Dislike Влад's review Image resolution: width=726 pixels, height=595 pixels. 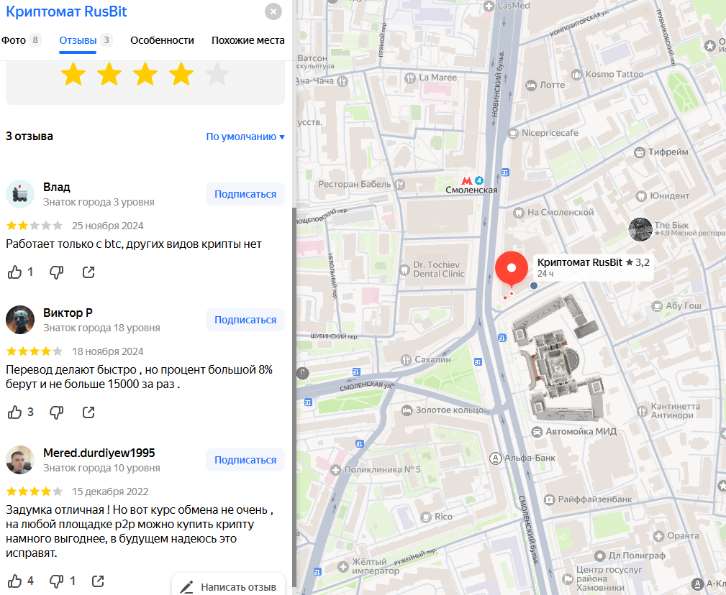(x=57, y=272)
